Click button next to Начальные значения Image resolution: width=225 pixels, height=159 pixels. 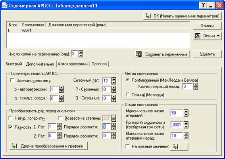click(179, 147)
